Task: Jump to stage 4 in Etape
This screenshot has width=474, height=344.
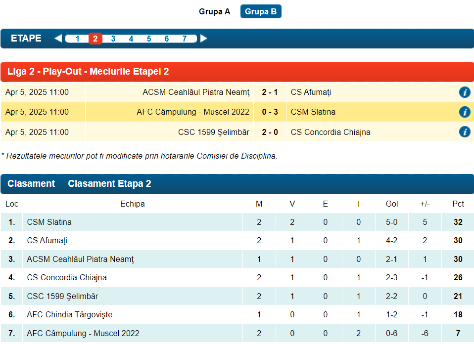Action: (x=131, y=39)
